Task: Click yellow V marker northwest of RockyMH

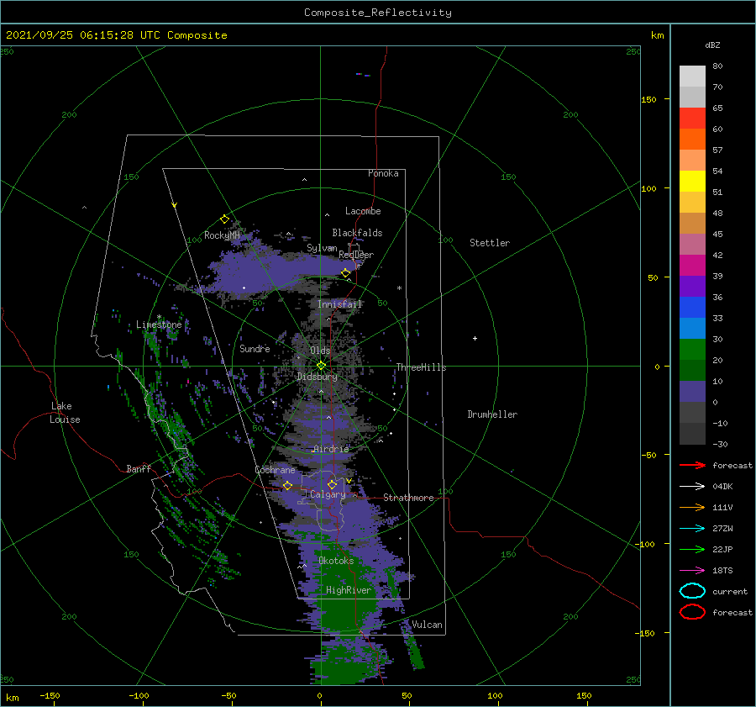Action: (x=174, y=205)
